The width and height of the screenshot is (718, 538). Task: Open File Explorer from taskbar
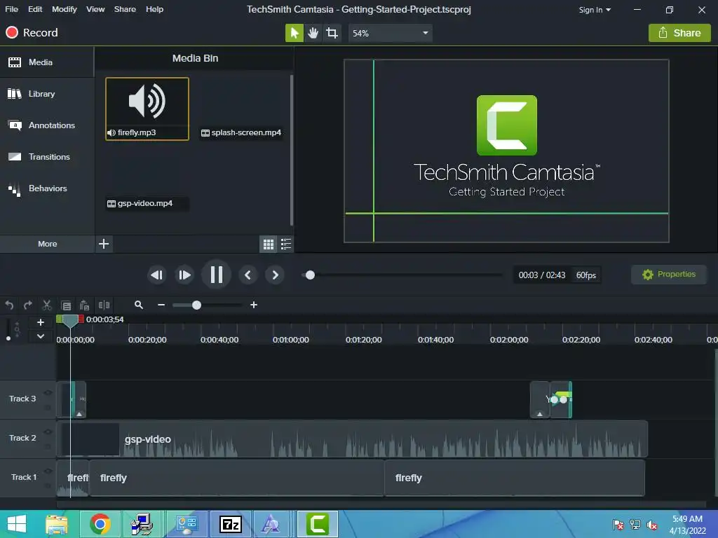57,524
